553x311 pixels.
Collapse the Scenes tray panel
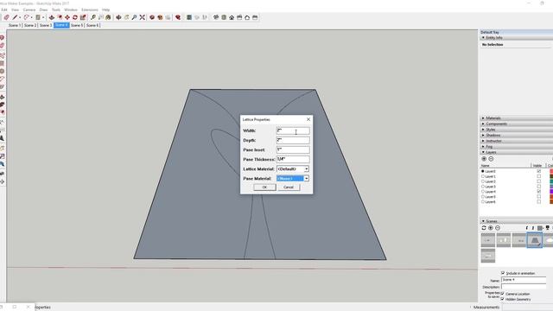tap(491, 221)
